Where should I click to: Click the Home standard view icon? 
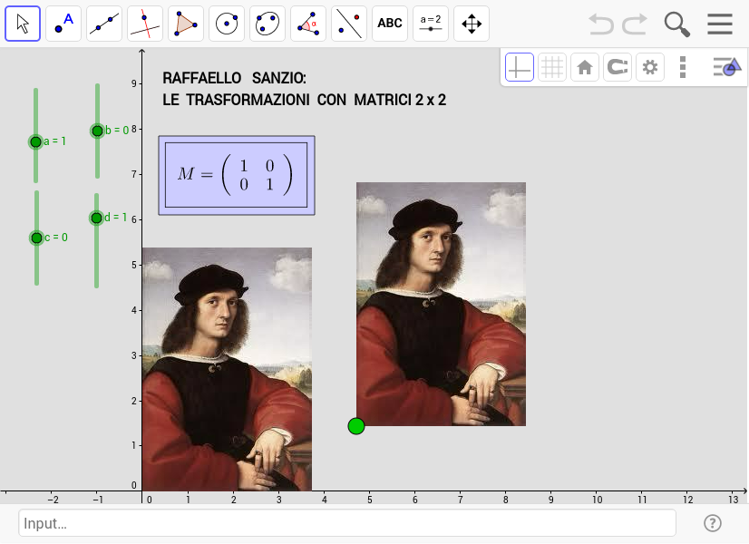585,67
